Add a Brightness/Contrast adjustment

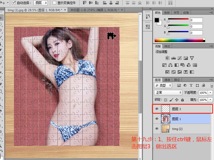pyautogui.click(x=167, y=58)
